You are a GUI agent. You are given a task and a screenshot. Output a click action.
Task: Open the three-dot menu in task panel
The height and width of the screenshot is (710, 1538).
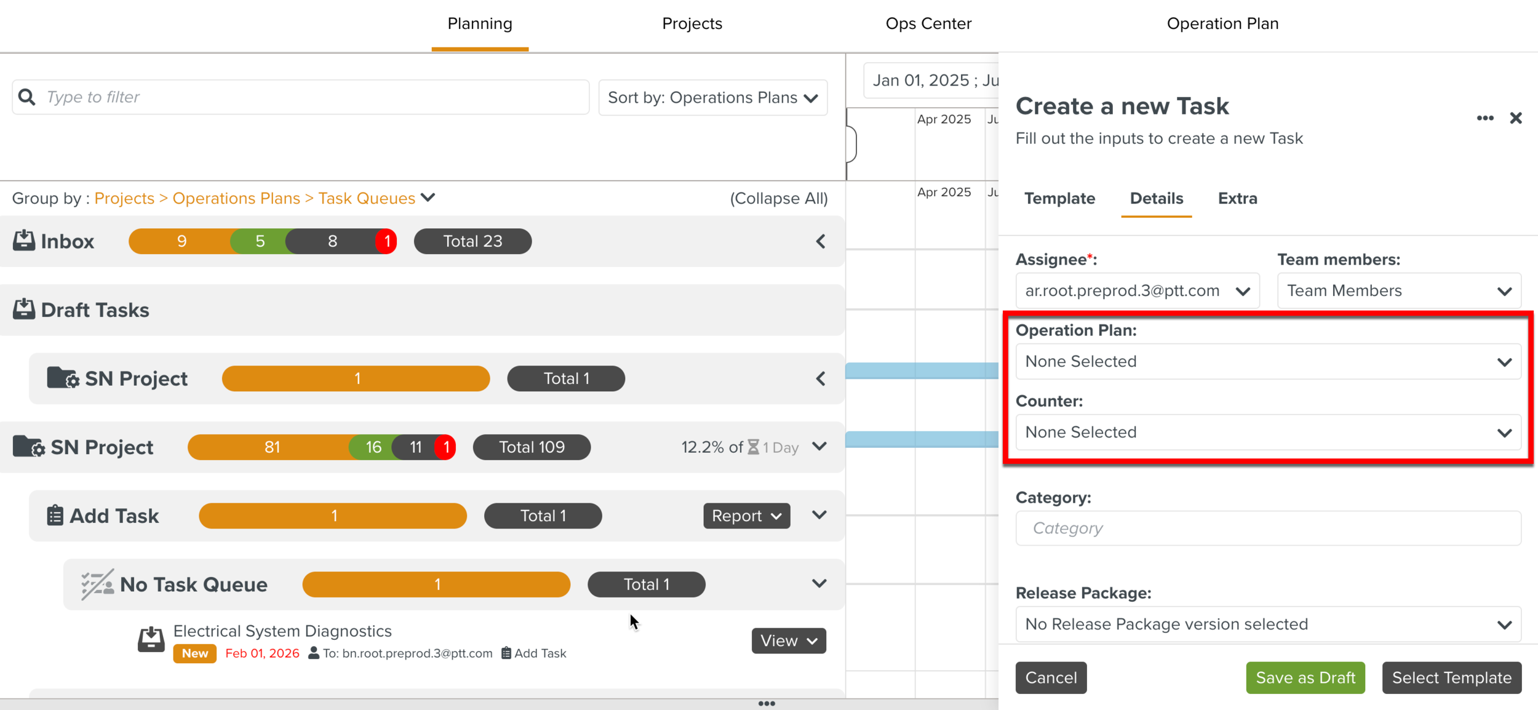[x=1484, y=118]
